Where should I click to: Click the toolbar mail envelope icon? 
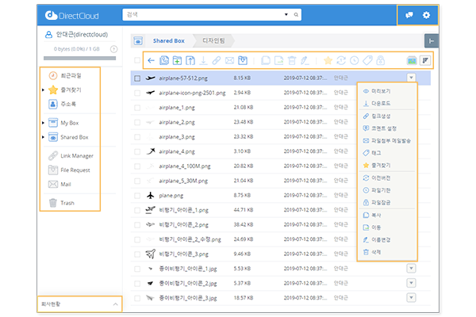pos(229,60)
